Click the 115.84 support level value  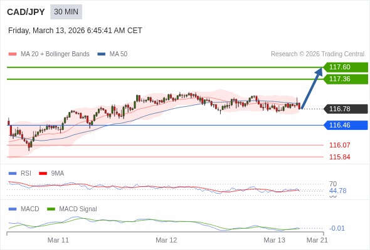(x=339, y=157)
